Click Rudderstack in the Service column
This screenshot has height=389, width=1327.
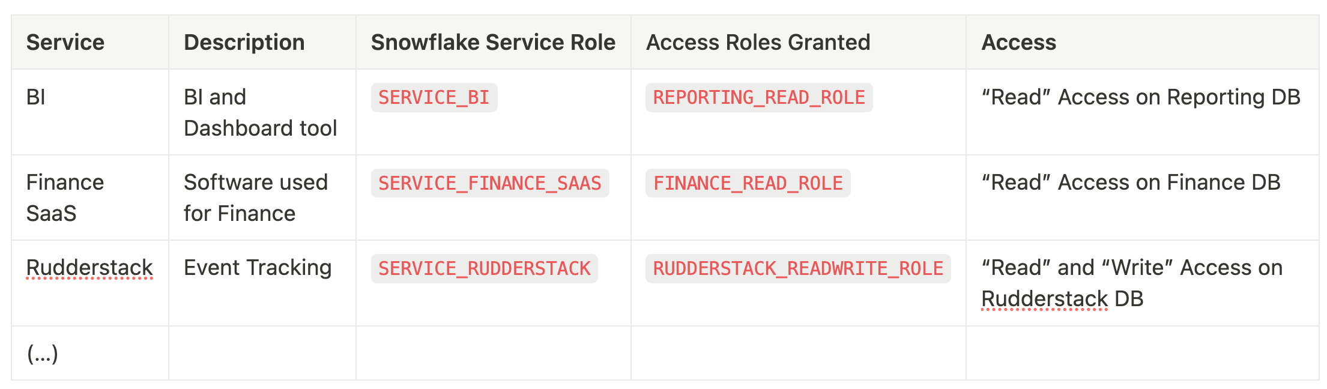pyautogui.click(x=89, y=268)
